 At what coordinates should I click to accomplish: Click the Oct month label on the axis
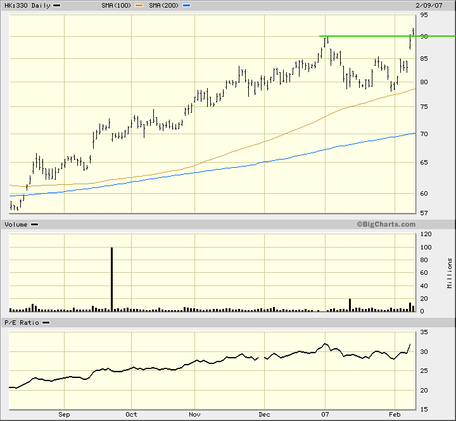pos(131,414)
